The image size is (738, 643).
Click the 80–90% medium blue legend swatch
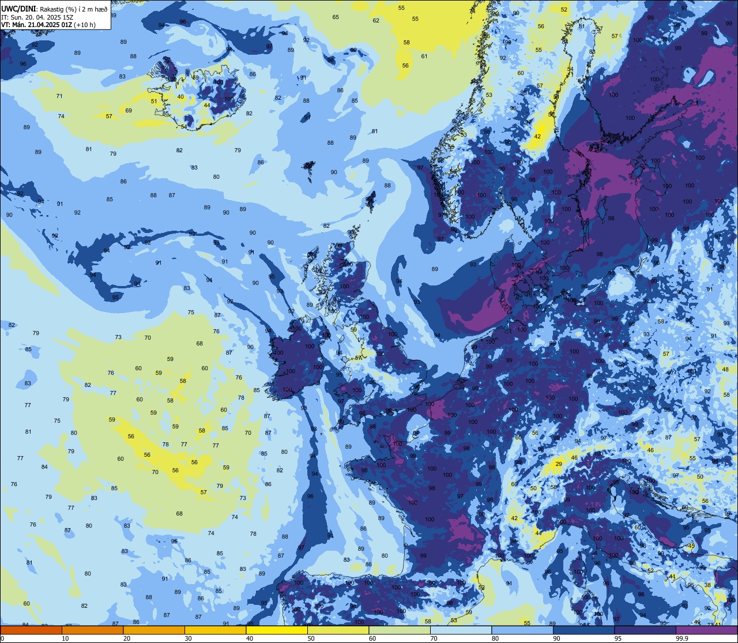coord(522,630)
